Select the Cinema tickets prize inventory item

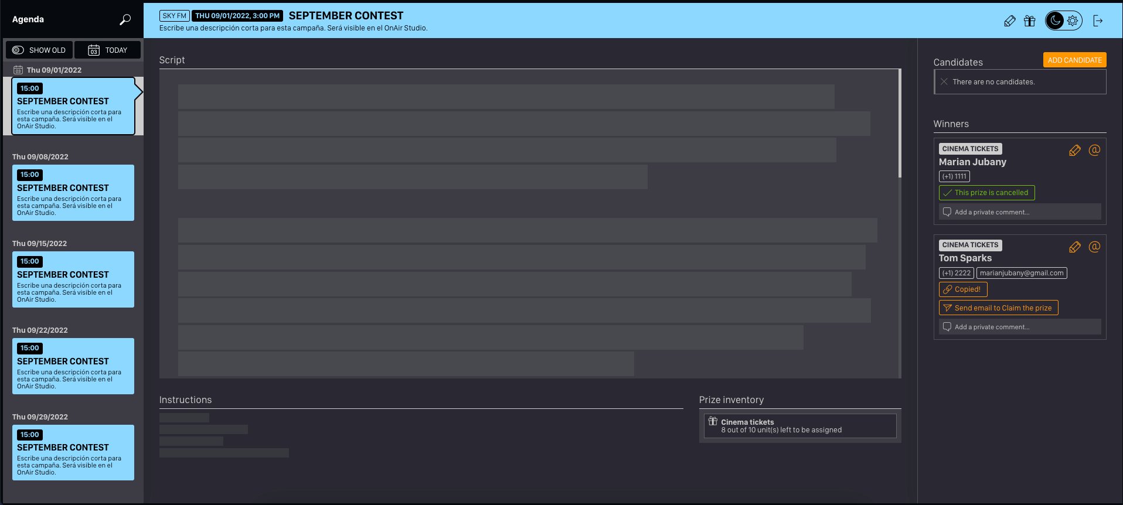(800, 426)
